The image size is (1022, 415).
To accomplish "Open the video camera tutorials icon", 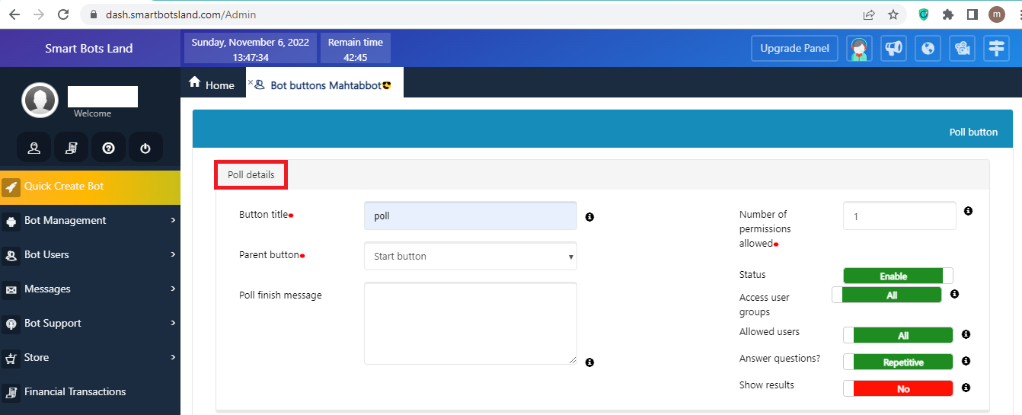I will coord(962,48).
